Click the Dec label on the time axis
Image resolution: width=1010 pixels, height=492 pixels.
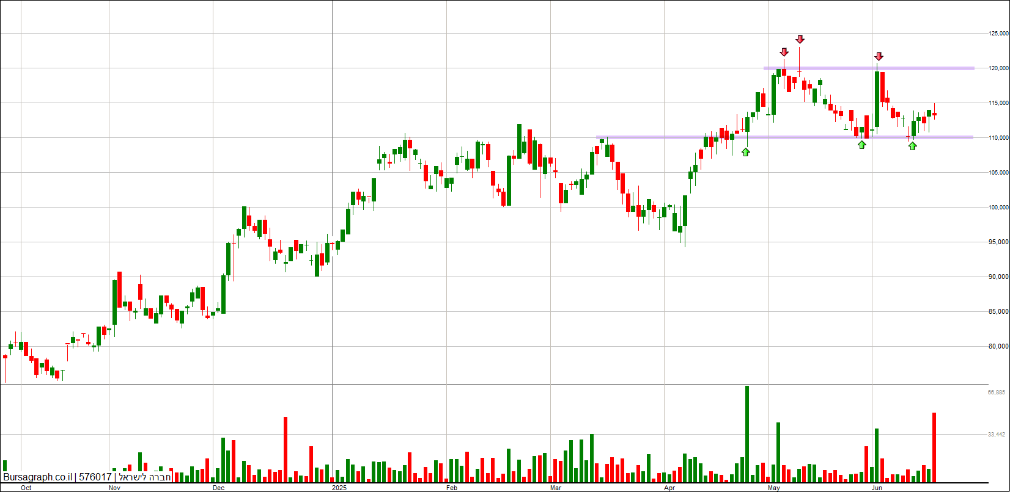coord(219,488)
